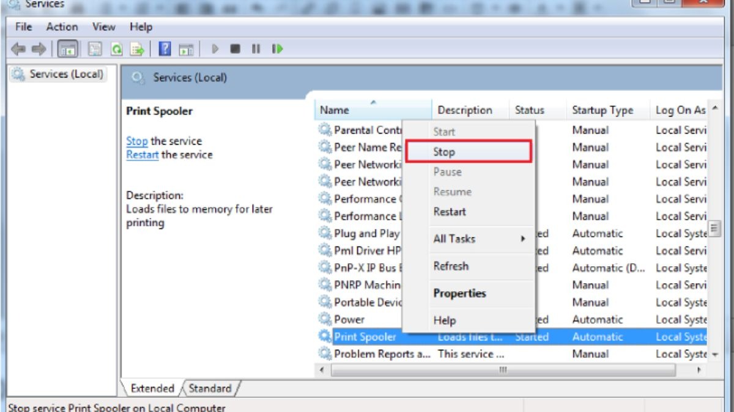Open the File menu
The width and height of the screenshot is (734, 412).
coord(24,27)
